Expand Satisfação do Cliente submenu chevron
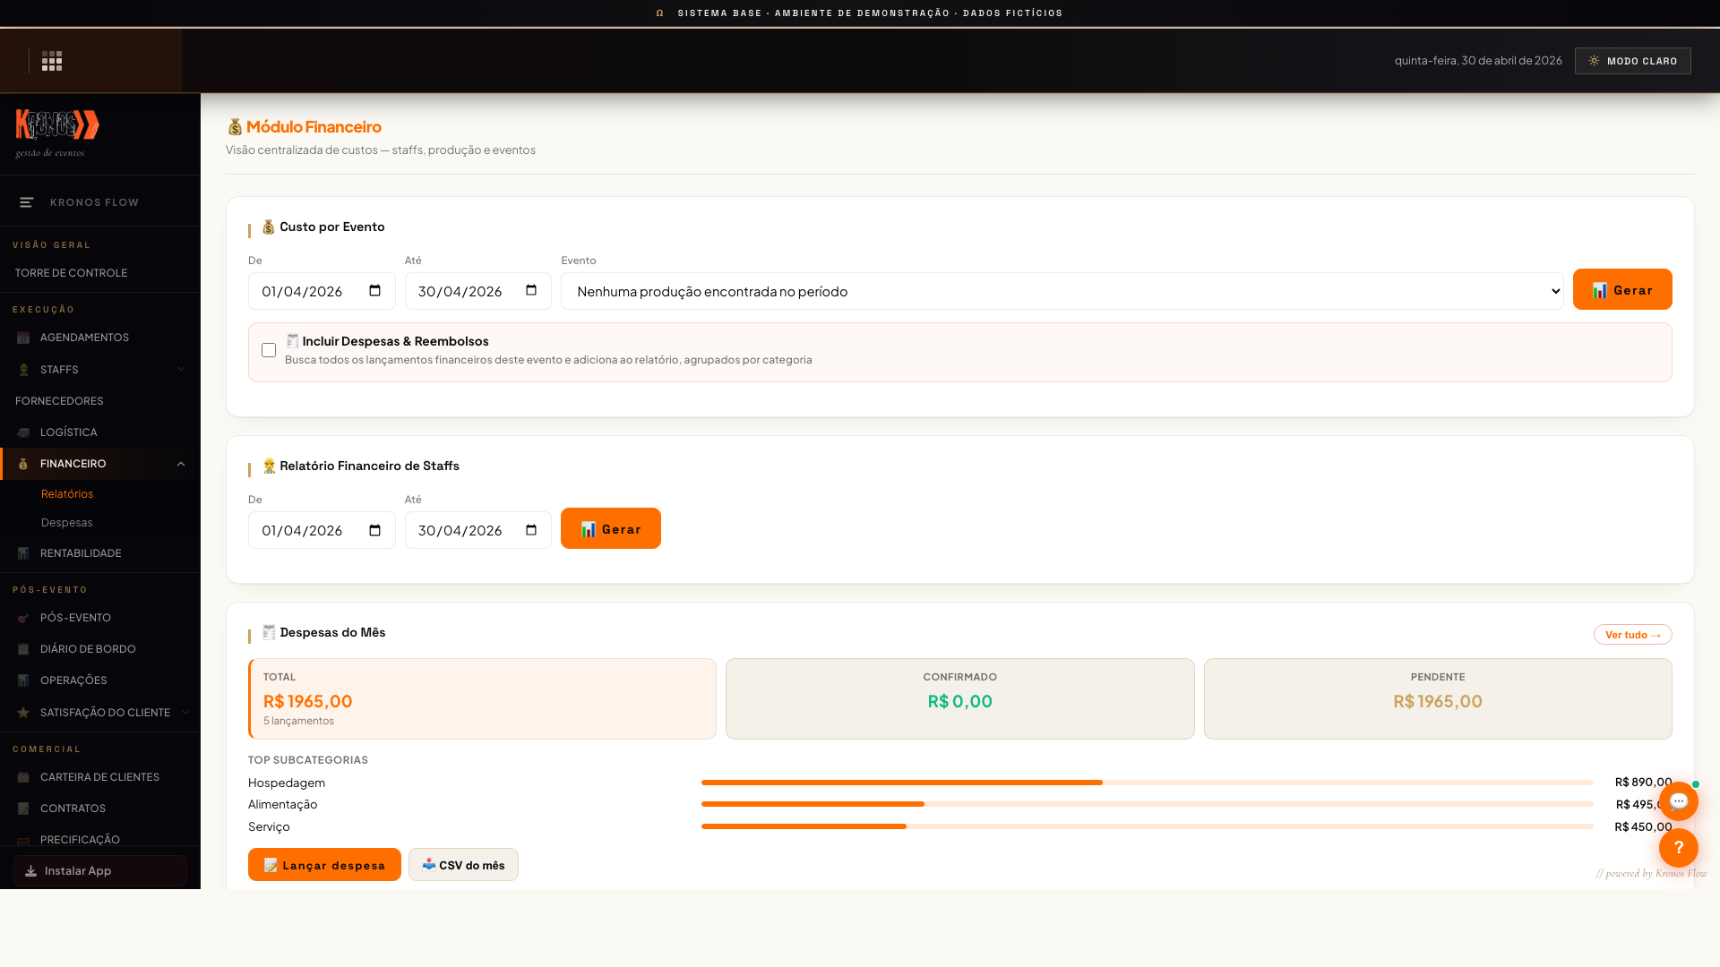Screen dimensions: 1720x967 (x=185, y=713)
